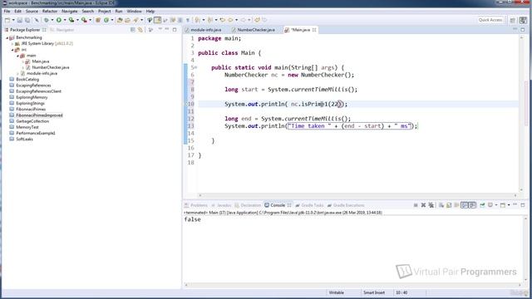Collapse the main package node
The image size is (532, 299).
18,56
